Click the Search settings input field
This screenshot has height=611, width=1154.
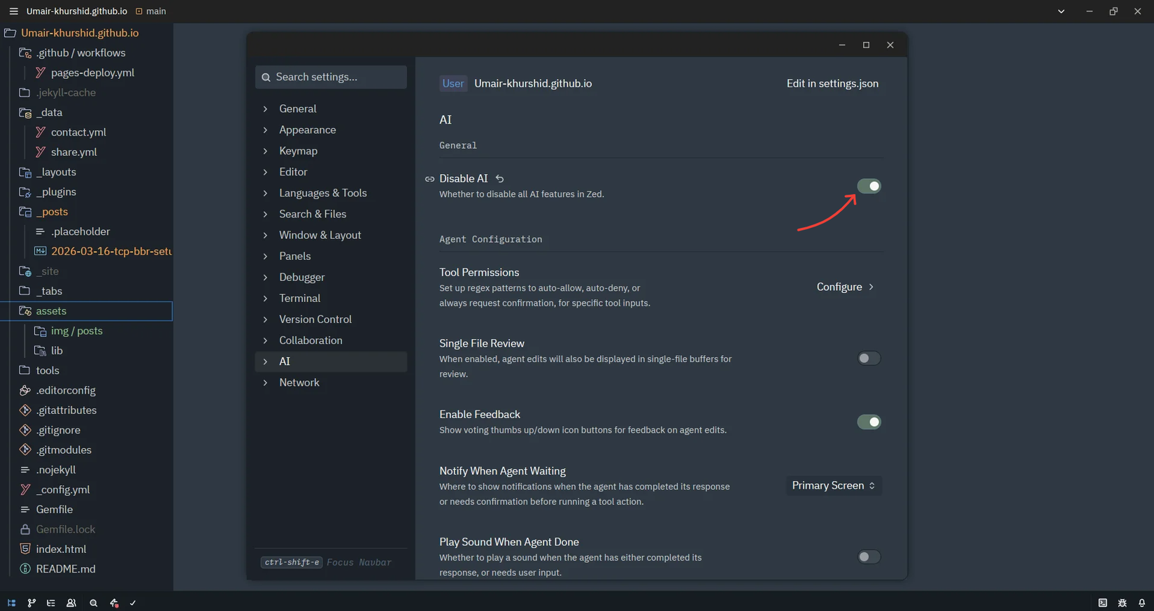pos(331,77)
